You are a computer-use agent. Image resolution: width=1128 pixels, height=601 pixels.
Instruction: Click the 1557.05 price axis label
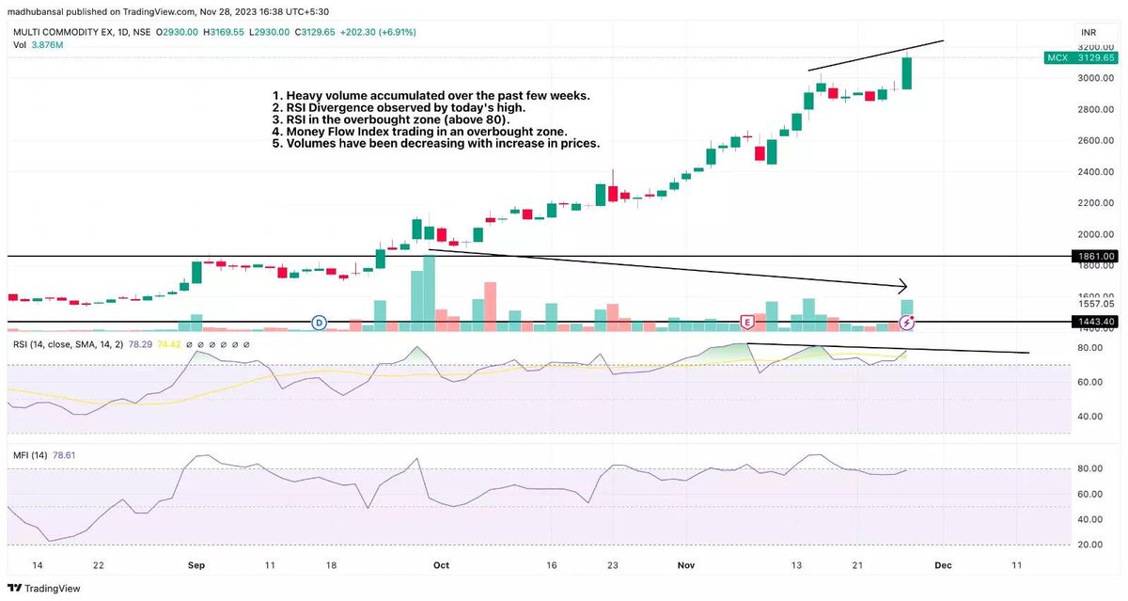pos(1096,304)
